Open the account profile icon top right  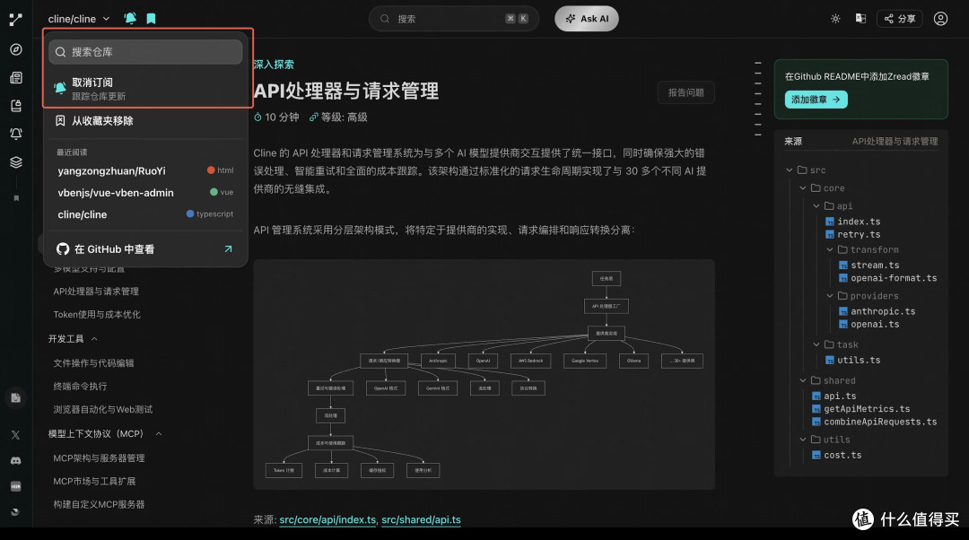(x=940, y=18)
